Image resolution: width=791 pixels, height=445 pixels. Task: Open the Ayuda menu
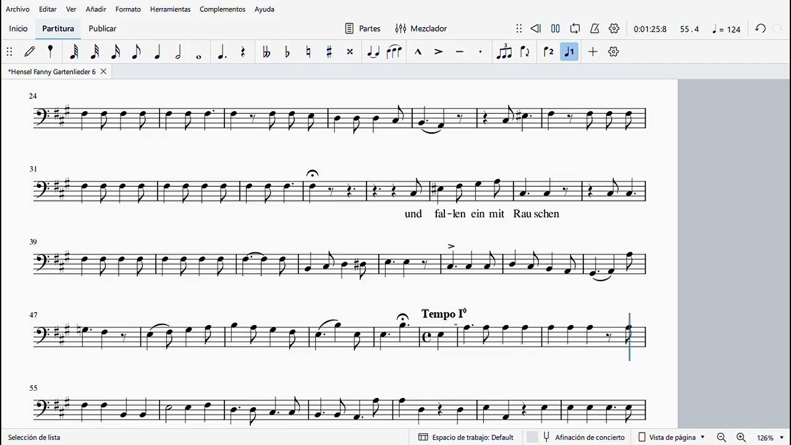point(264,9)
